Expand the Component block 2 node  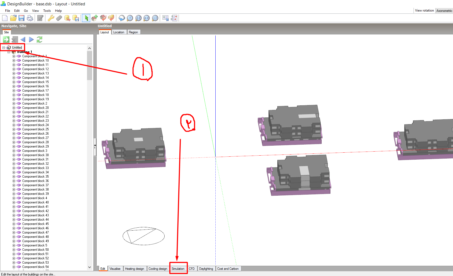click(x=14, y=103)
